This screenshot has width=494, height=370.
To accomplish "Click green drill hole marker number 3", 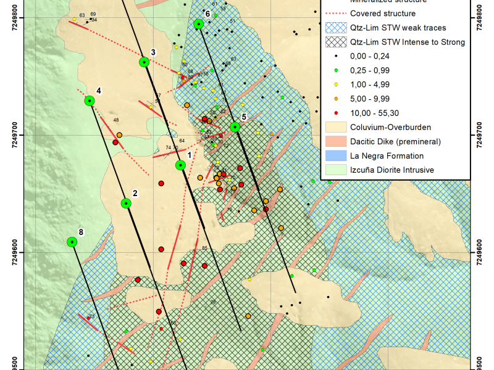I will 144,62.
